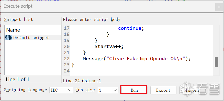
Task: Click the Export button
Action: tap(163, 90)
